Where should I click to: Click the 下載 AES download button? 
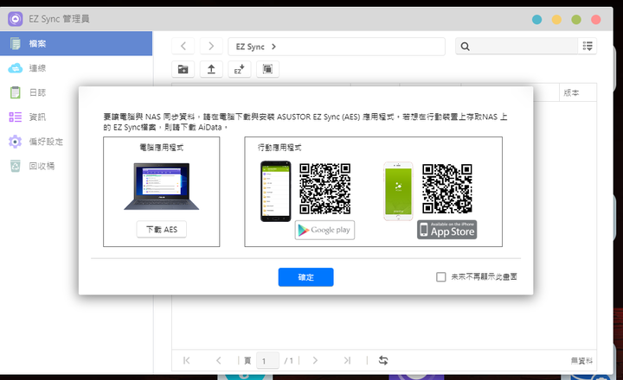tap(162, 229)
